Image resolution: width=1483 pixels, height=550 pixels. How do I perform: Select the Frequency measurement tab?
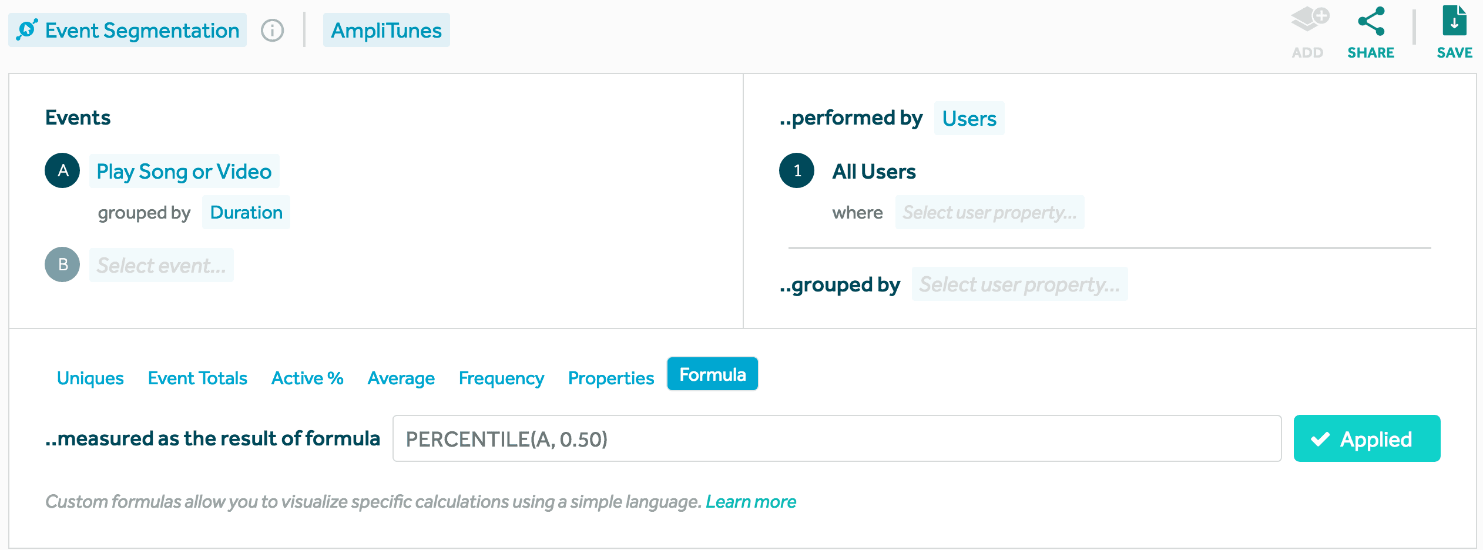point(501,378)
